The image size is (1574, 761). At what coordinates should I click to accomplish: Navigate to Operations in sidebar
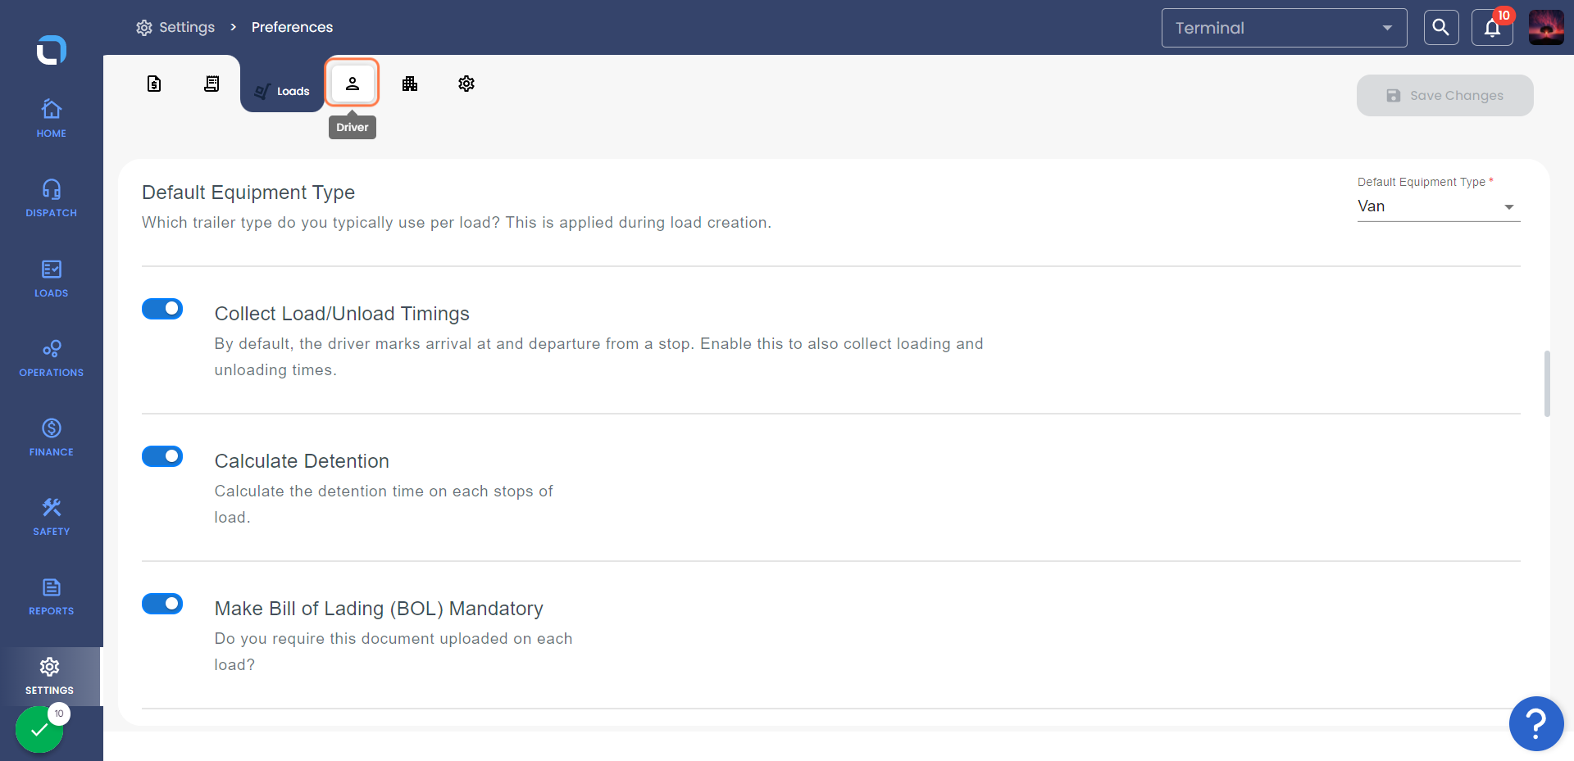click(51, 358)
